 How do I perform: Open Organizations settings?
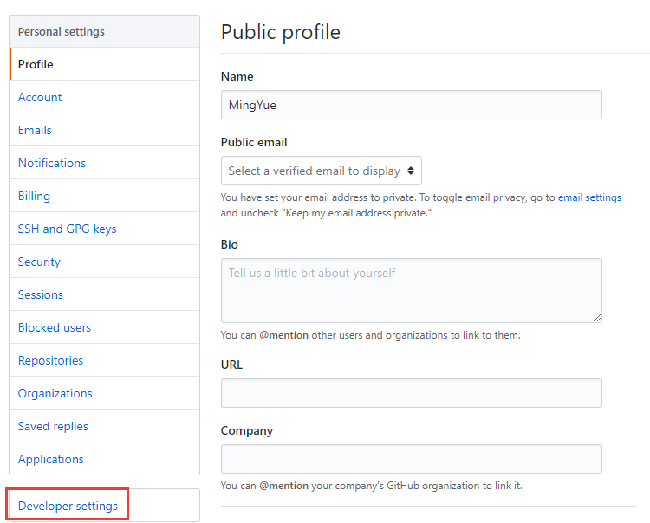pyautogui.click(x=105, y=393)
